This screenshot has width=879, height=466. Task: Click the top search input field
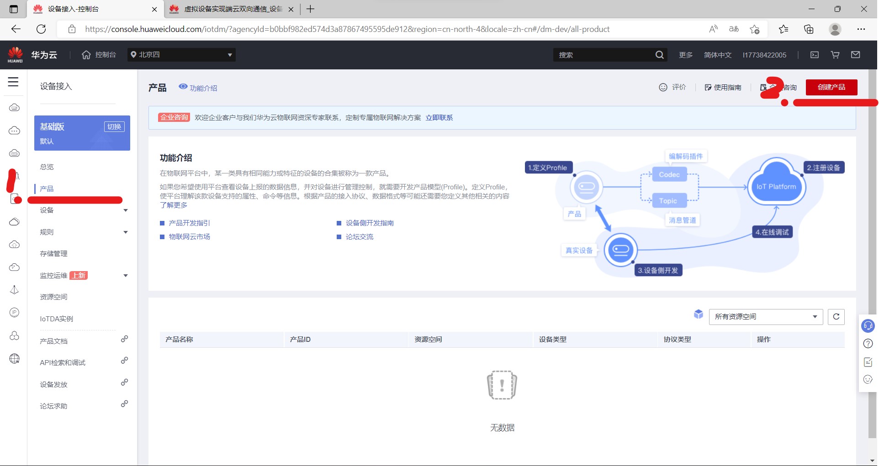point(604,55)
